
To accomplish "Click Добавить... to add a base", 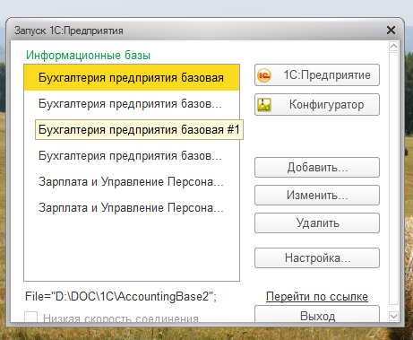I will (x=317, y=168).
